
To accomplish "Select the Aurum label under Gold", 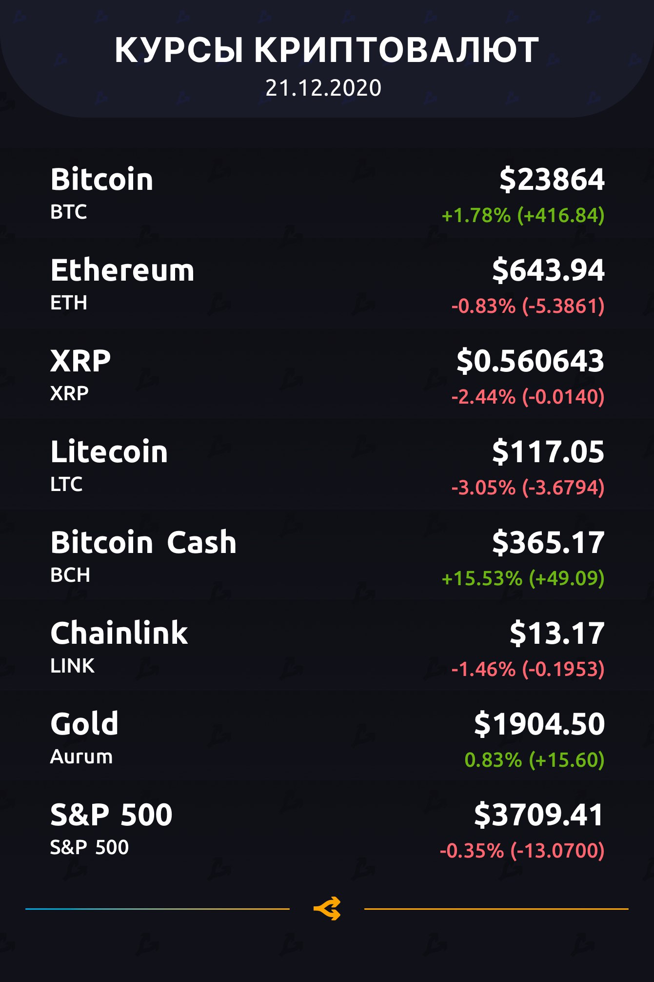I will [x=81, y=757].
